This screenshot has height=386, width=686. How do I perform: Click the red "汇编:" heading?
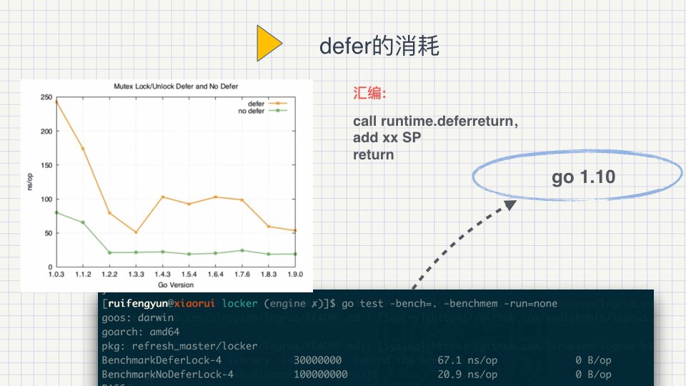pos(369,94)
